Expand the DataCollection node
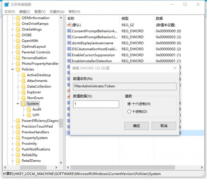 18,86
